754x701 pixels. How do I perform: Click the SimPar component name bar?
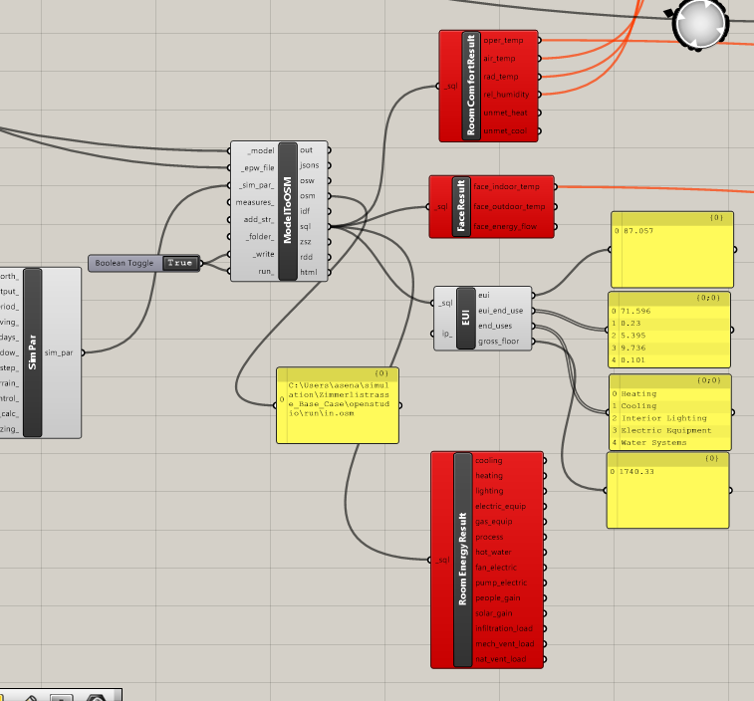(32, 351)
